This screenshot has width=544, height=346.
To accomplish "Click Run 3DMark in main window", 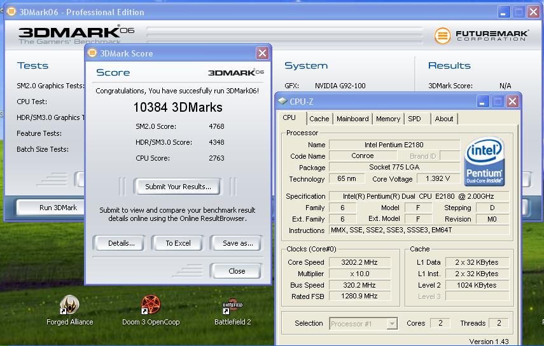I will [51, 208].
